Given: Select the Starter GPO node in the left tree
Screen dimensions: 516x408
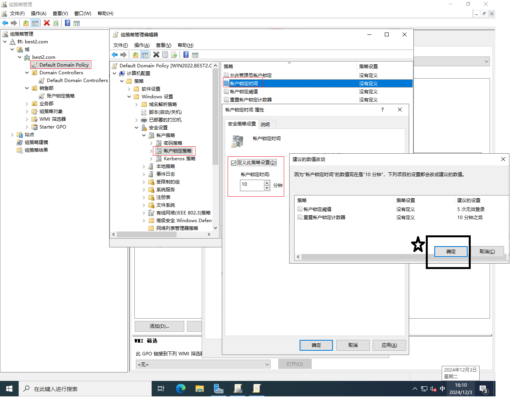Looking at the screenshot, I should [53, 127].
